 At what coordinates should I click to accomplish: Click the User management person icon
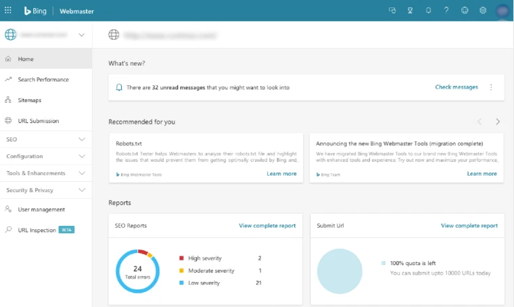click(8, 209)
